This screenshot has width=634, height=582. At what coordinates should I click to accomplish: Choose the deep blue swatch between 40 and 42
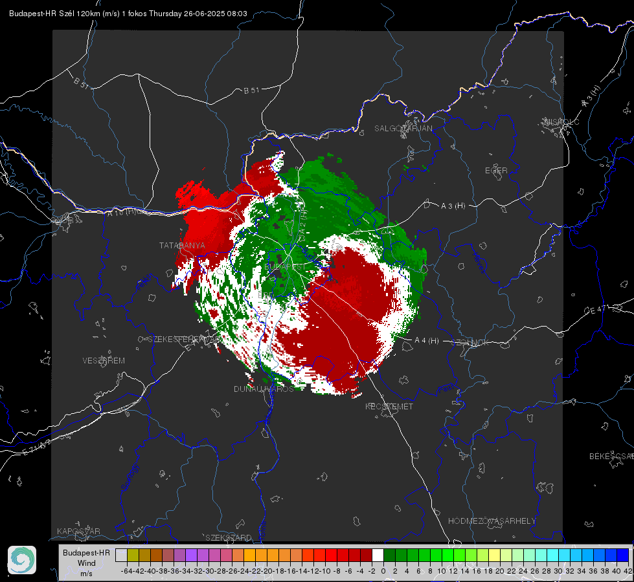[622, 555]
